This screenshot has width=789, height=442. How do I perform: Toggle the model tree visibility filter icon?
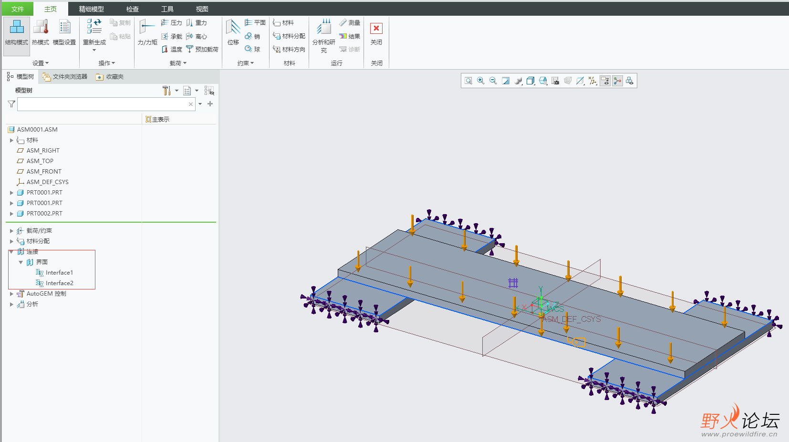point(209,91)
